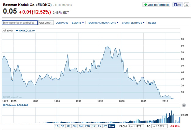Close the volume panel with X
Viewport: 192px width, 130px height.
(184, 105)
